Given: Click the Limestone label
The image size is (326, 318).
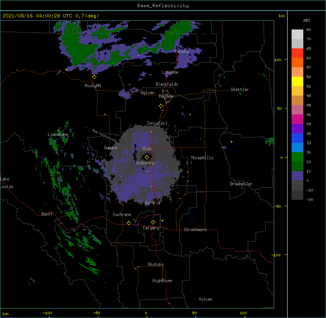Looking at the screenshot, I should click(x=58, y=134).
